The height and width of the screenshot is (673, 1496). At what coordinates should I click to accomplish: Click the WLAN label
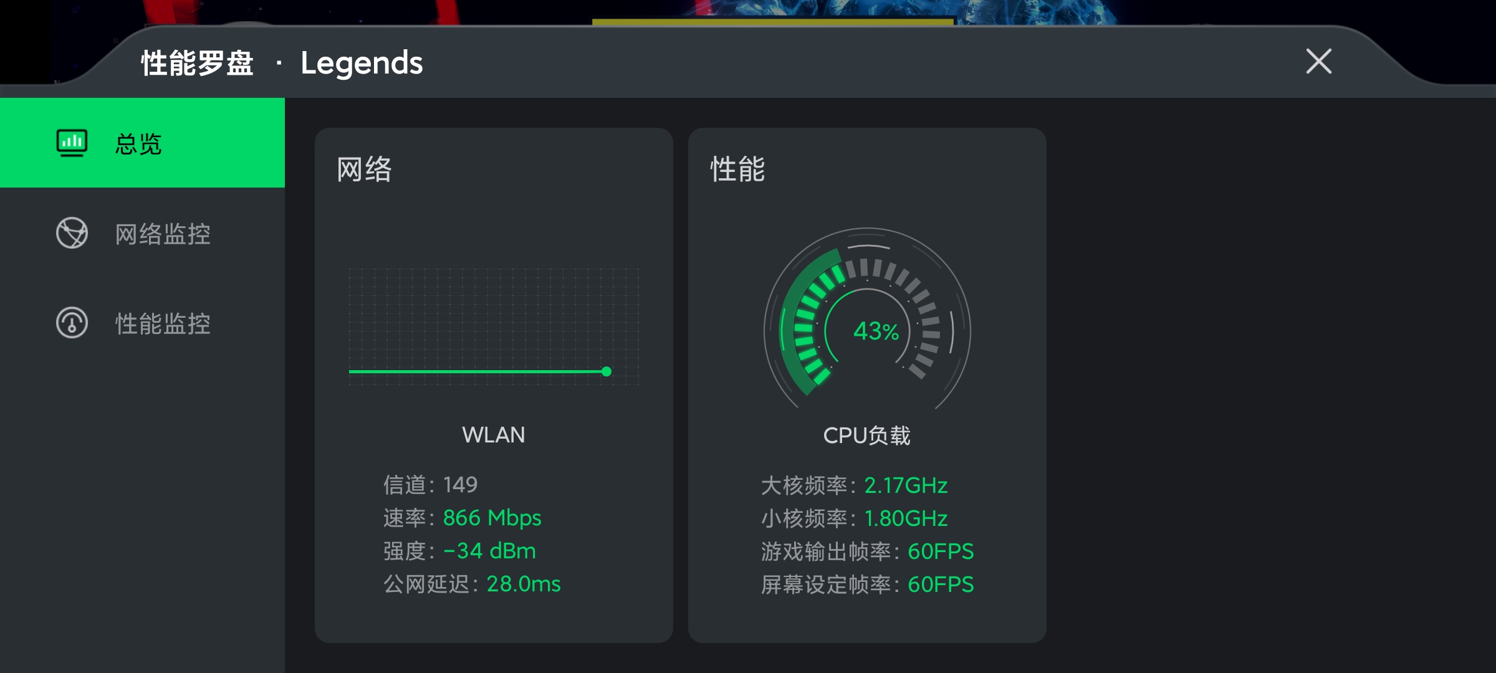(x=493, y=434)
